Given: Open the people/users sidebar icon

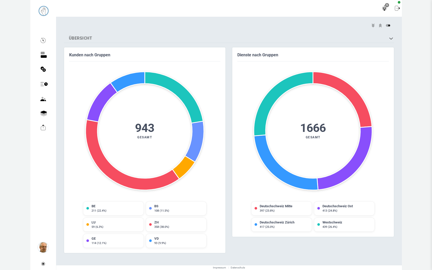Looking at the screenshot, I should [x=43, y=99].
